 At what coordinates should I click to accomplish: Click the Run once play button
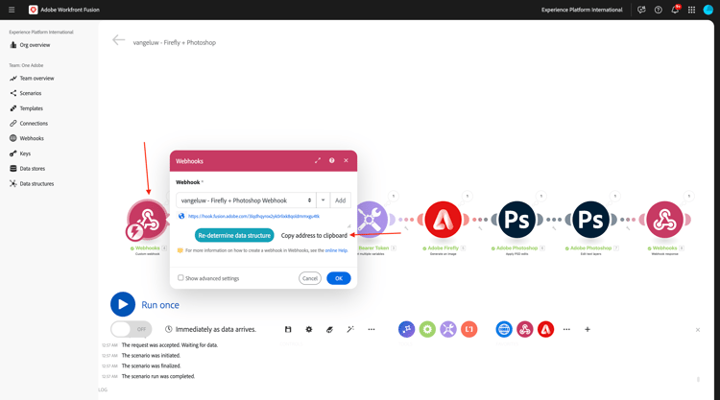pos(123,305)
